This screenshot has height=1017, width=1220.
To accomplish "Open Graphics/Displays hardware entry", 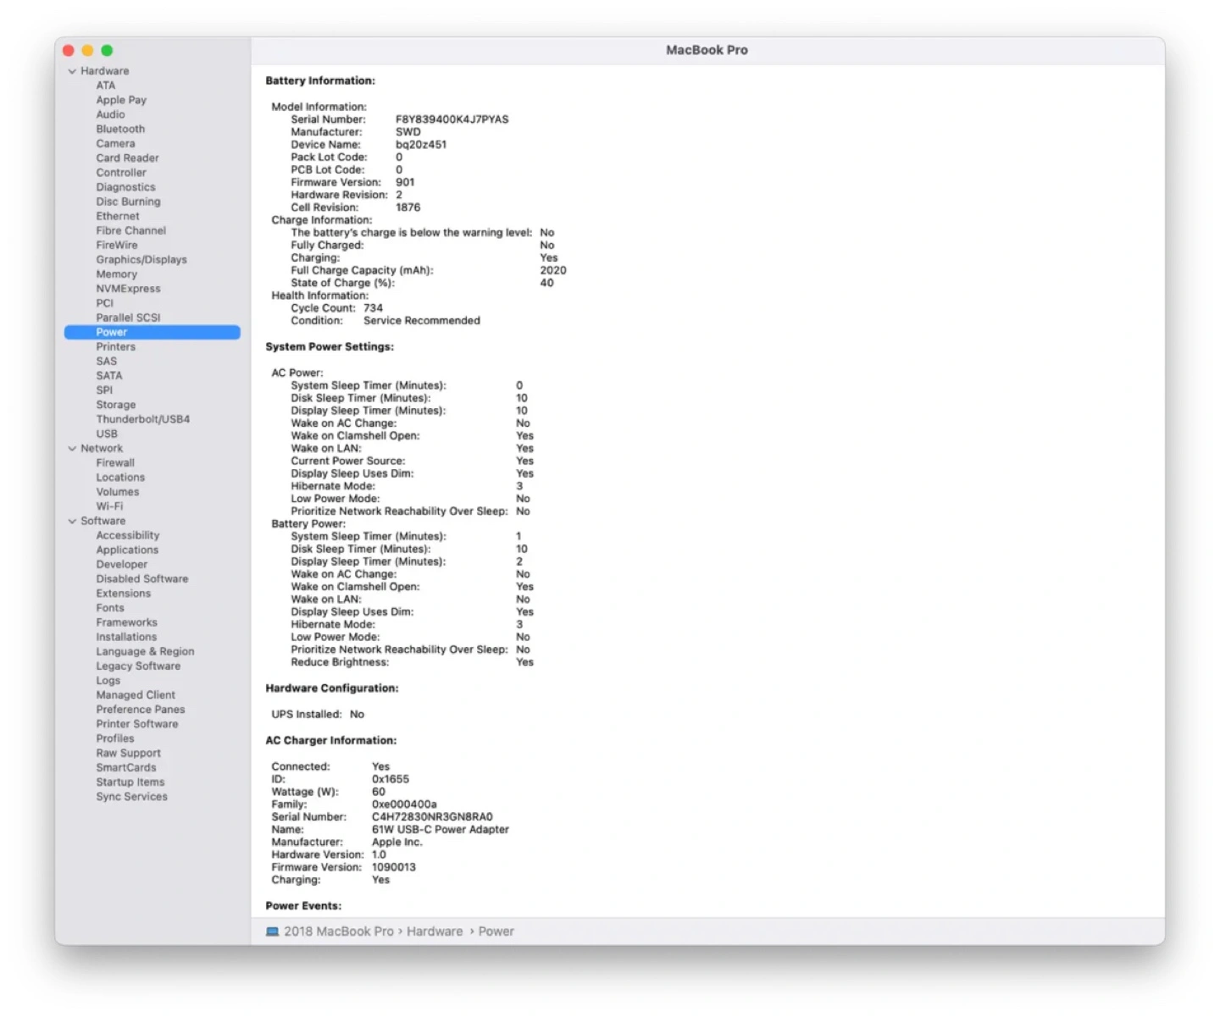I will coord(141,260).
